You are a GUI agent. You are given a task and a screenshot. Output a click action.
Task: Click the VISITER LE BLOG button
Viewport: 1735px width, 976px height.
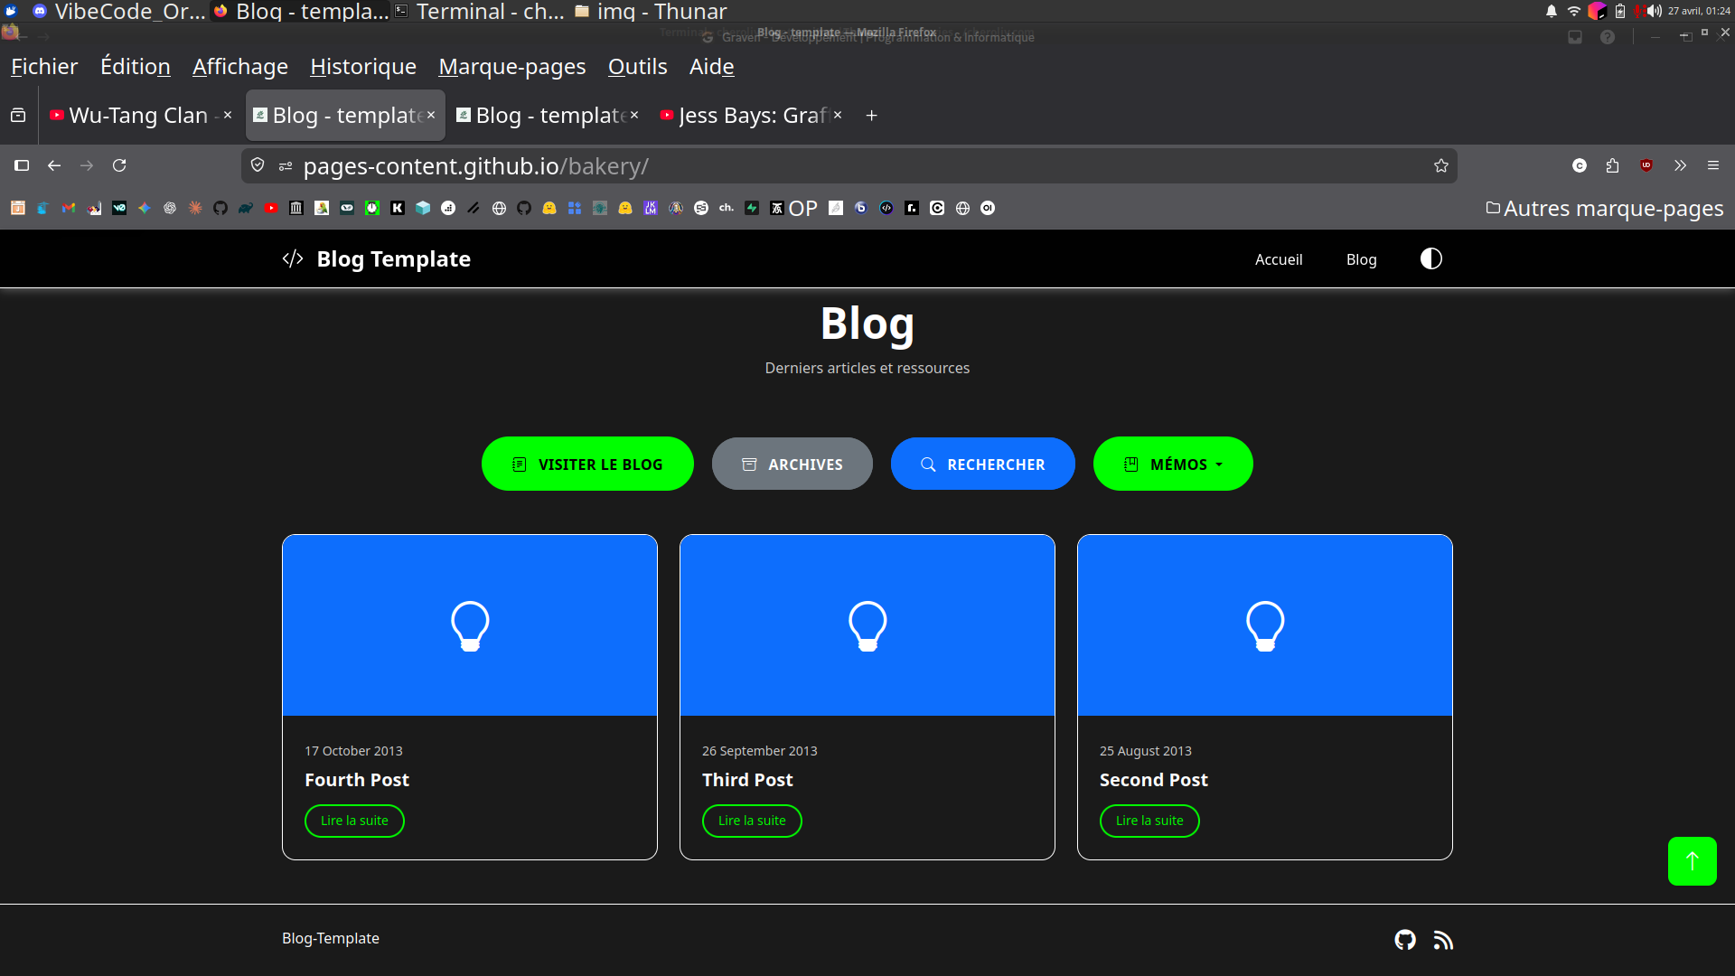tap(587, 464)
